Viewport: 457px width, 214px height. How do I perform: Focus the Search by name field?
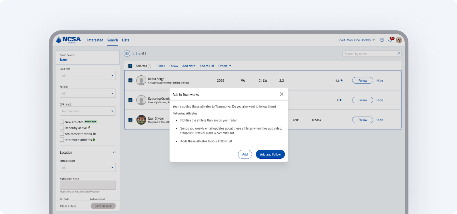pyautogui.click(x=372, y=54)
